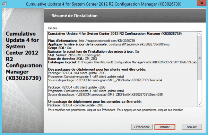
Task: Click the support.microsoft.com/KB/3026739 URL text
Action: pos(107,40)
